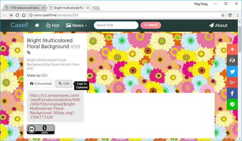Click the browser back arrow
Viewport: 242px width, 141px height.
[4, 15]
